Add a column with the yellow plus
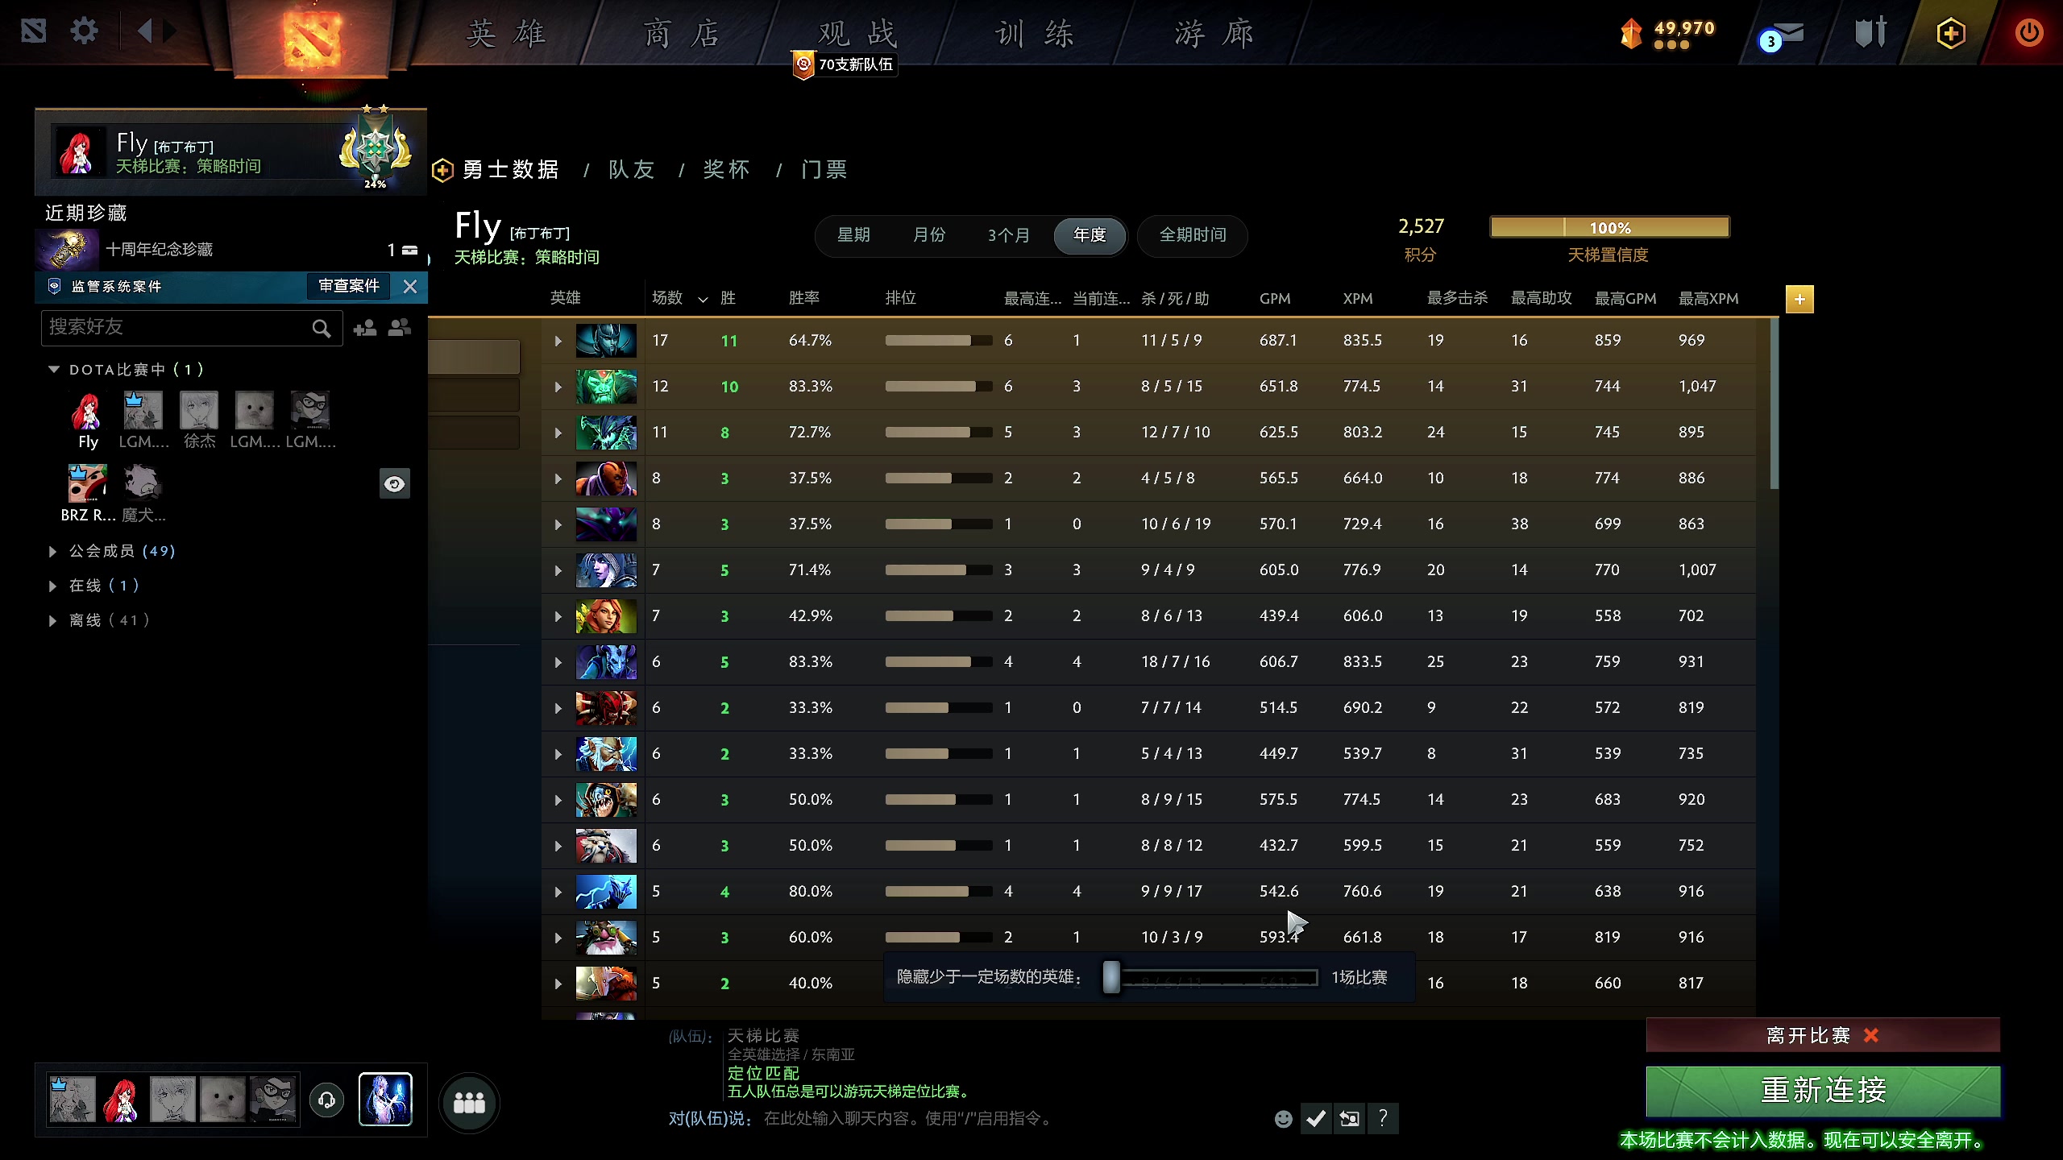Screen dimensions: 2063x1160 pos(1799,299)
